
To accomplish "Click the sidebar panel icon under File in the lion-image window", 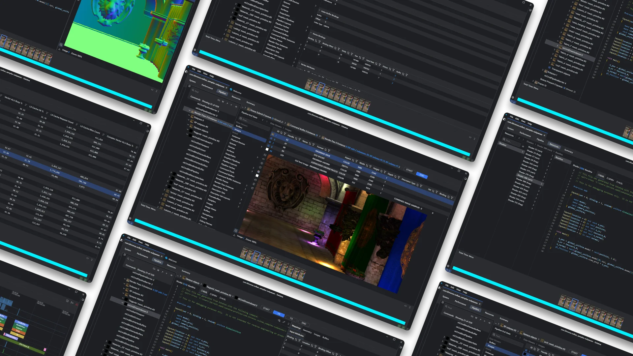I will tap(187, 72).
